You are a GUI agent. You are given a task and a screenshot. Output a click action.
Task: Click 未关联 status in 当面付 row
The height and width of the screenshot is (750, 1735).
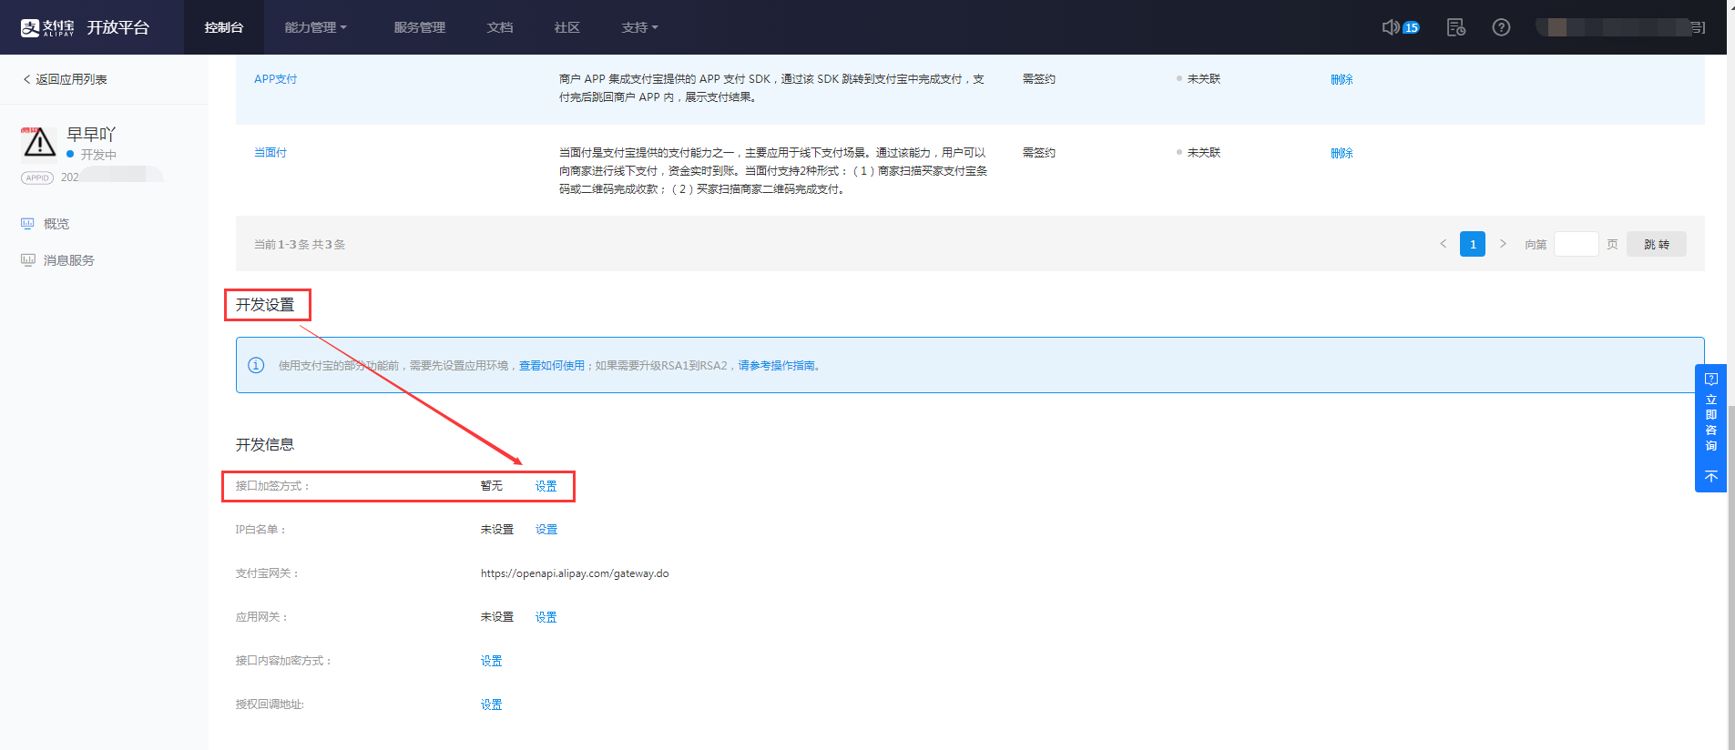click(1203, 153)
